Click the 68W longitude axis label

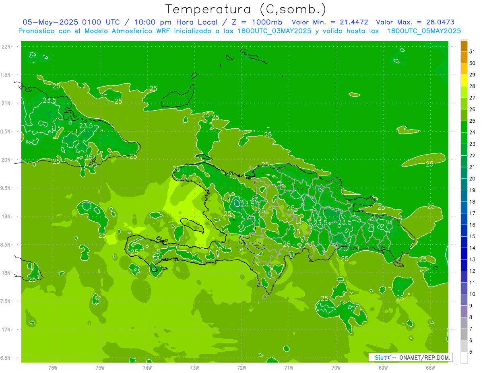click(430, 368)
